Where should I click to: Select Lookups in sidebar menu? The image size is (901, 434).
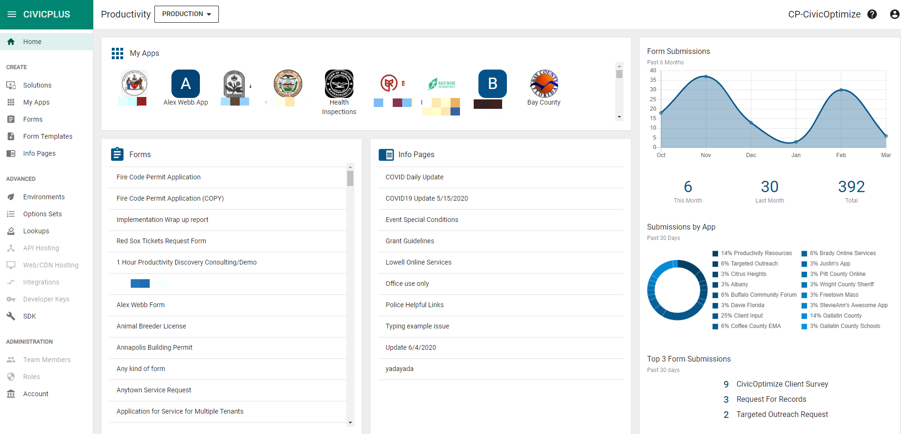click(x=46, y=231)
